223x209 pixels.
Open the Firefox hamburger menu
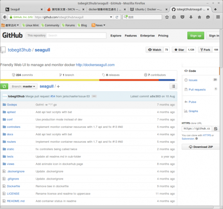(218, 17)
